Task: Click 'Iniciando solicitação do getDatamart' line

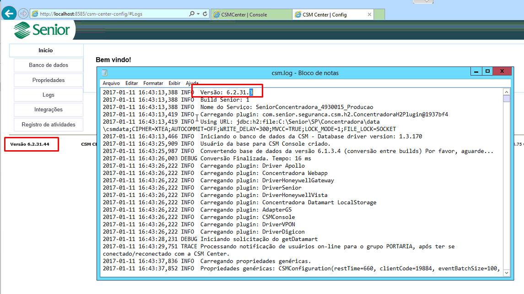Action: pyautogui.click(x=259, y=239)
